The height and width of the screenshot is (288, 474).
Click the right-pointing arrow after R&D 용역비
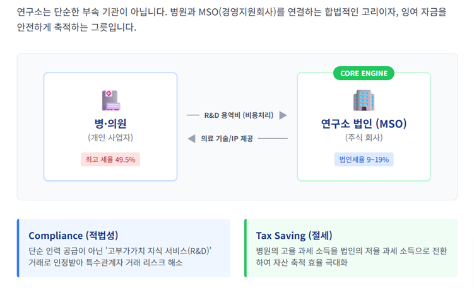pyautogui.click(x=283, y=115)
